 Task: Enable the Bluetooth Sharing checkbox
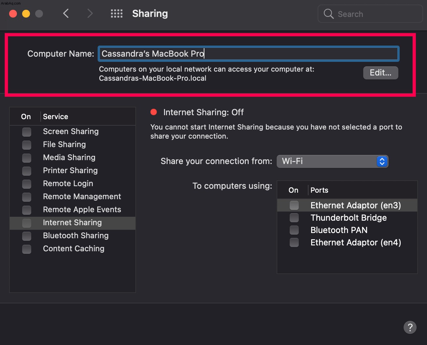click(x=27, y=236)
